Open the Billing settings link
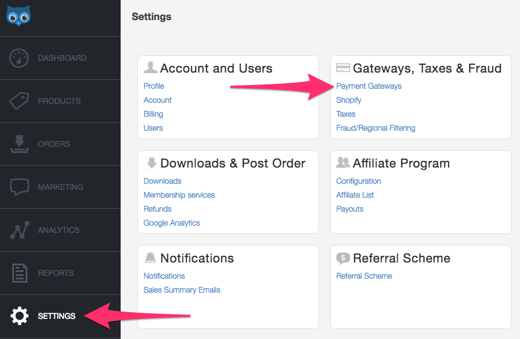 click(153, 114)
